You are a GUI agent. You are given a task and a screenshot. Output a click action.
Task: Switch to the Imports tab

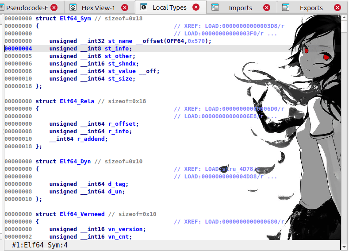point(240,8)
